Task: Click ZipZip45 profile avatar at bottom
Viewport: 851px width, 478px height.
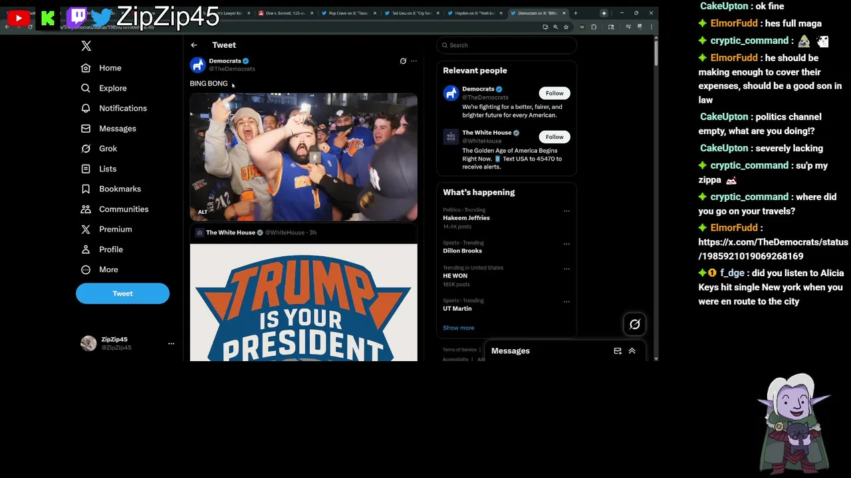Action: tap(88, 343)
